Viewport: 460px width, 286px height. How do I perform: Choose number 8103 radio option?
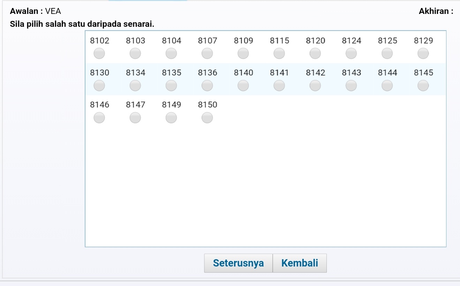(135, 54)
